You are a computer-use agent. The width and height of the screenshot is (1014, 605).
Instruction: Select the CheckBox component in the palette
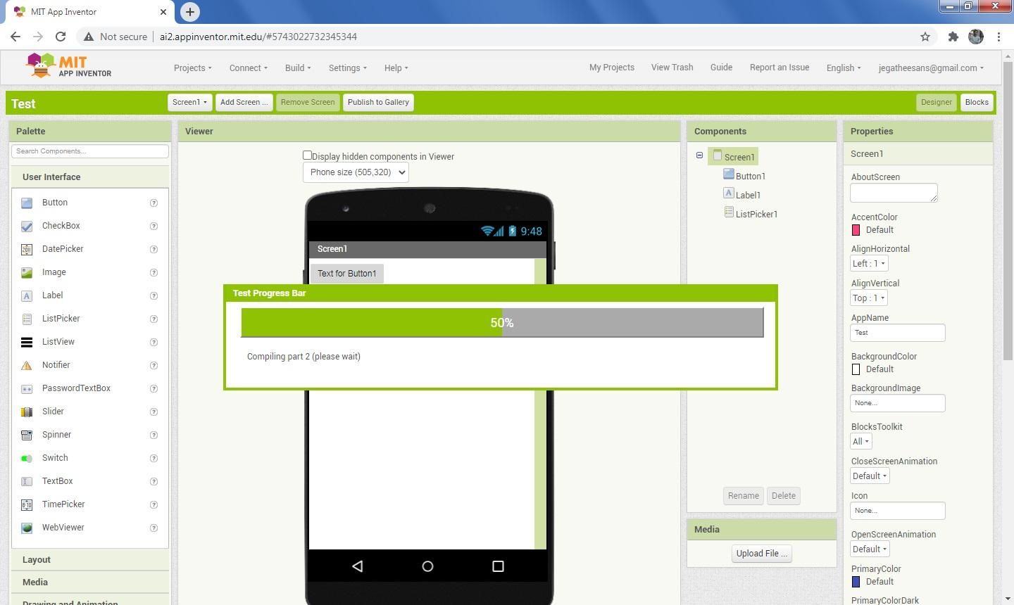tap(61, 226)
